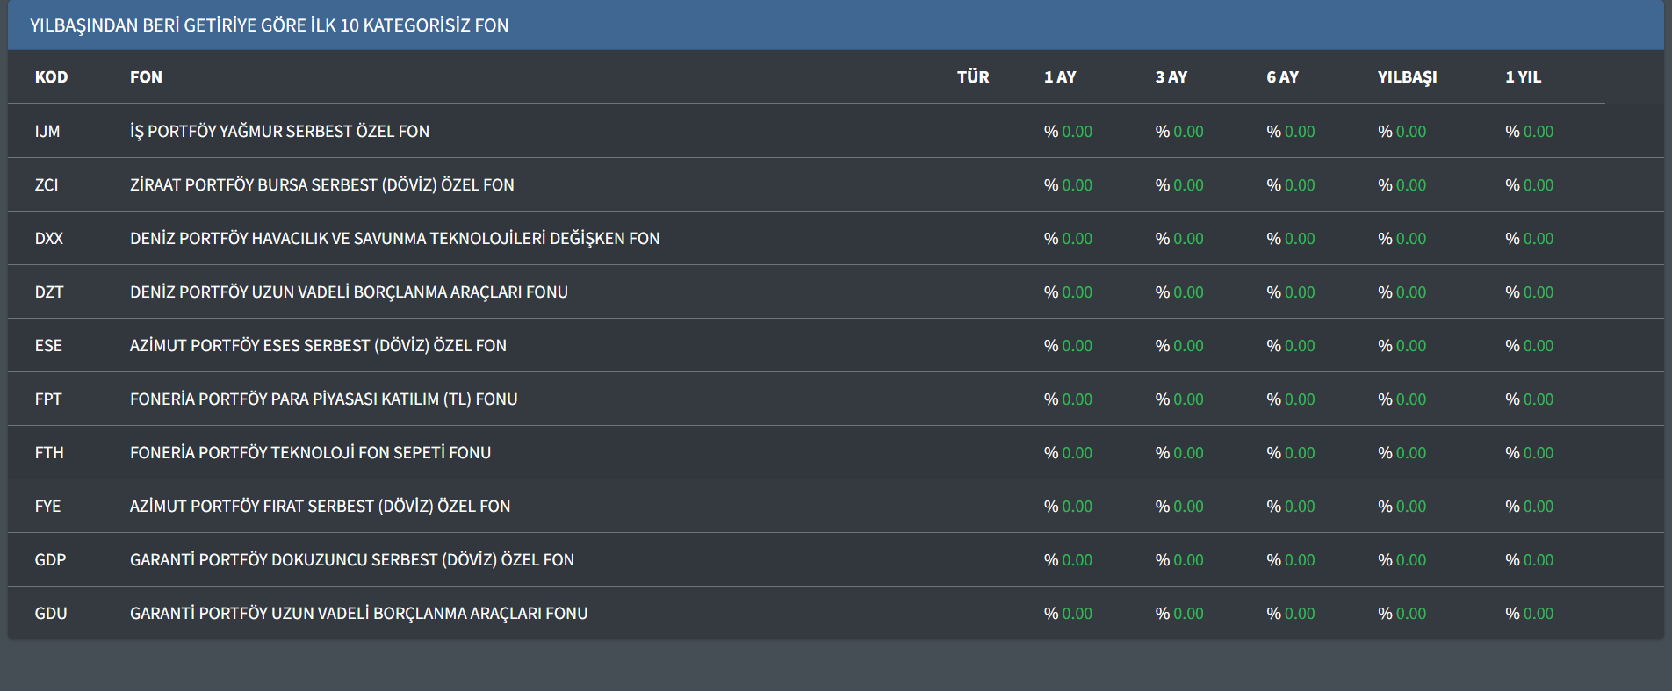Click the KOD column header

(51, 77)
